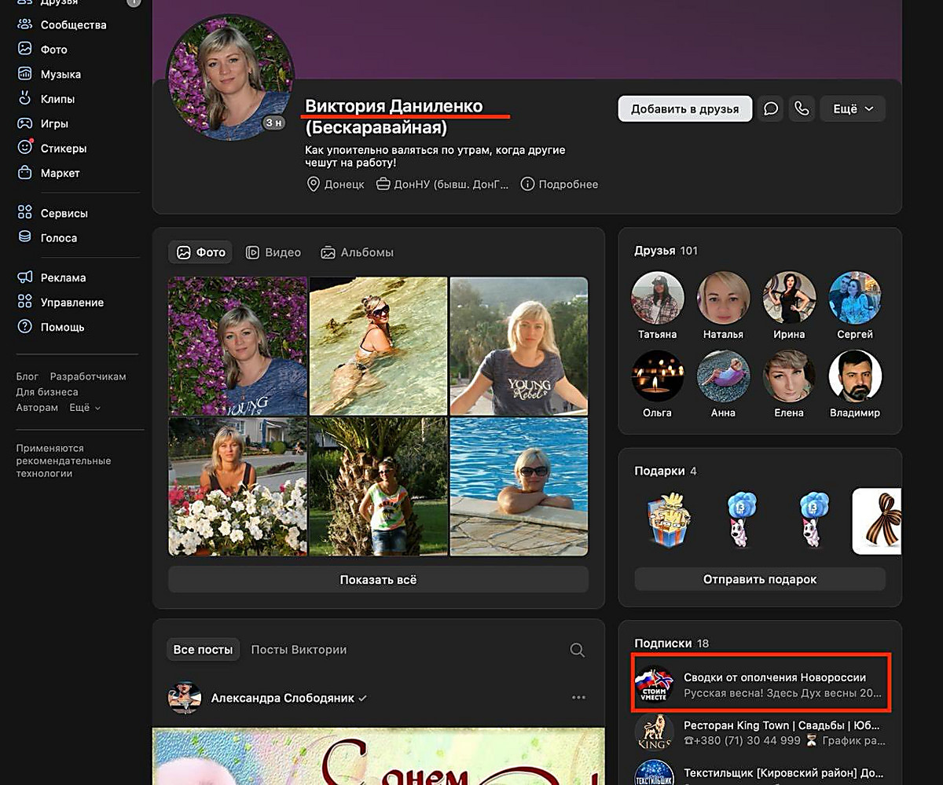The width and height of the screenshot is (943, 785).
Task: Click the search icon in posts
Action: point(577,650)
